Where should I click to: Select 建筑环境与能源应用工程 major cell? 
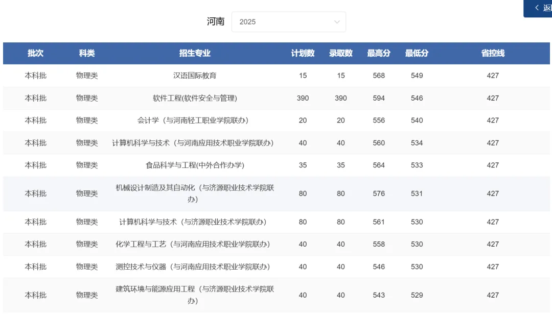click(195, 295)
